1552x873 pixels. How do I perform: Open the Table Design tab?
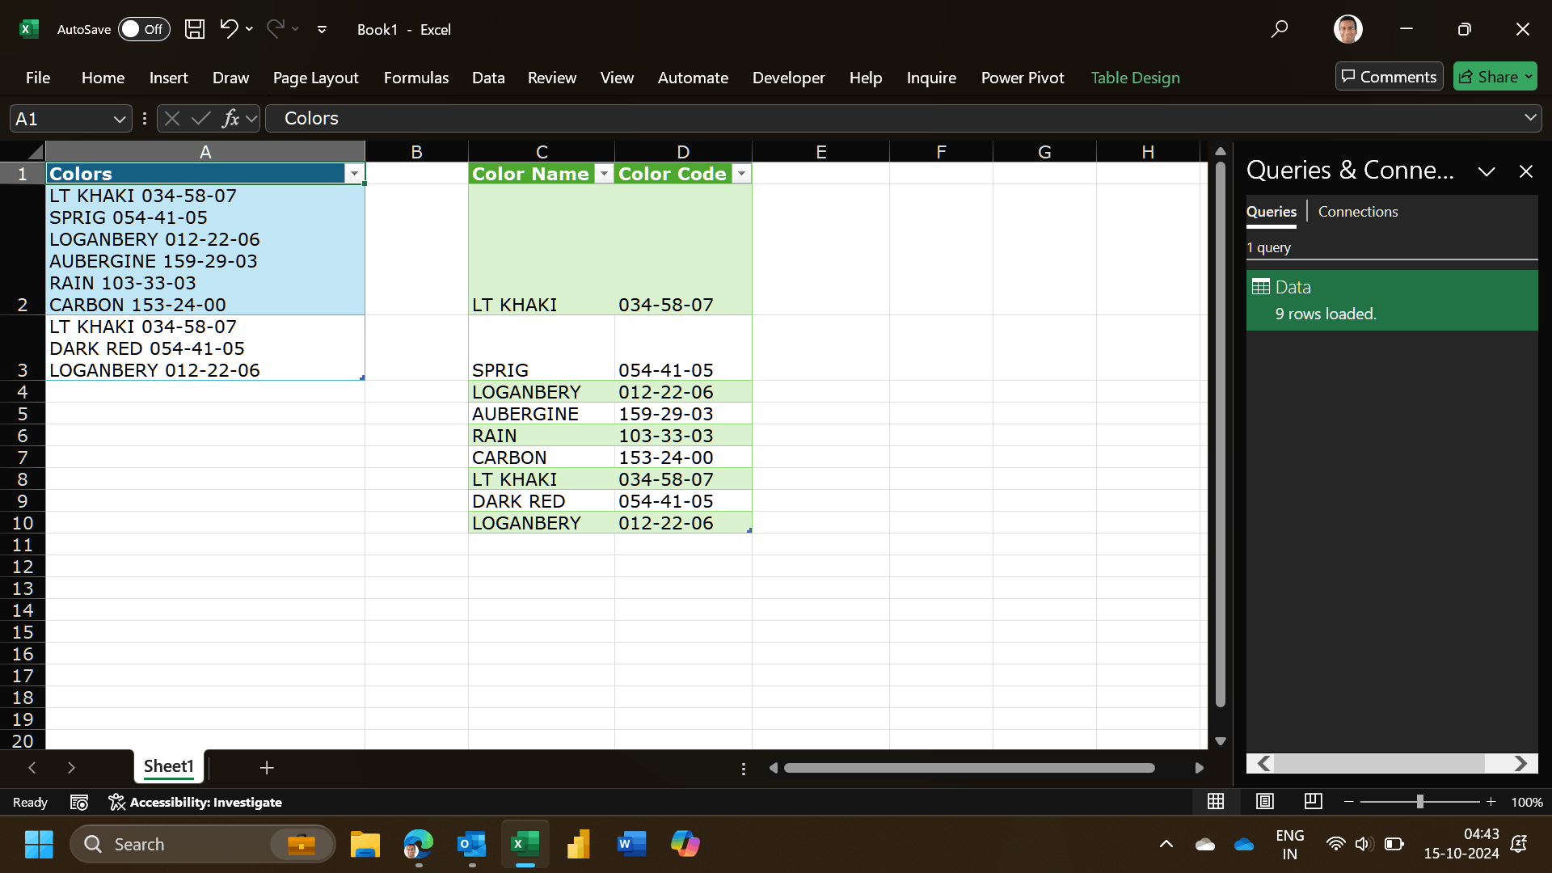(x=1135, y=78)
